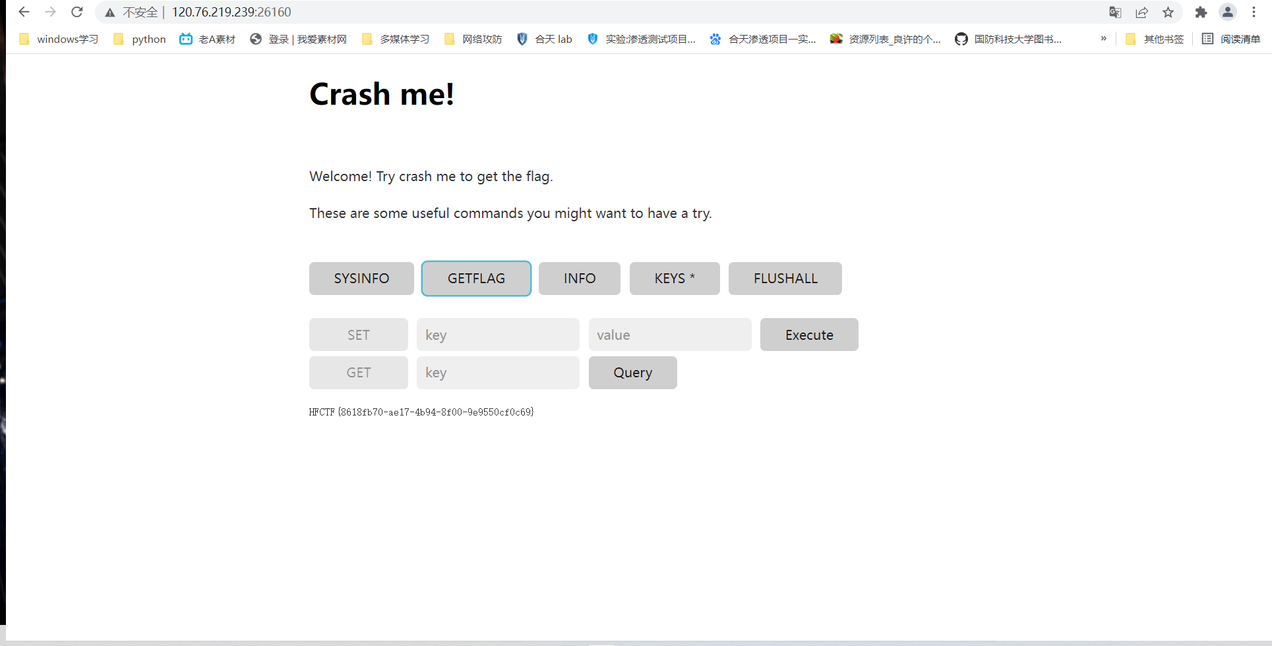Open the translate page icon
The height and width of the screenshot is (646, 1272).
click(x=1115, y=12)
